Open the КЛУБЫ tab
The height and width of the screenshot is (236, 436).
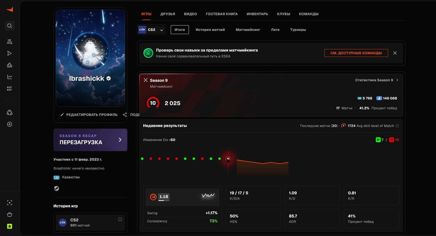283,14
